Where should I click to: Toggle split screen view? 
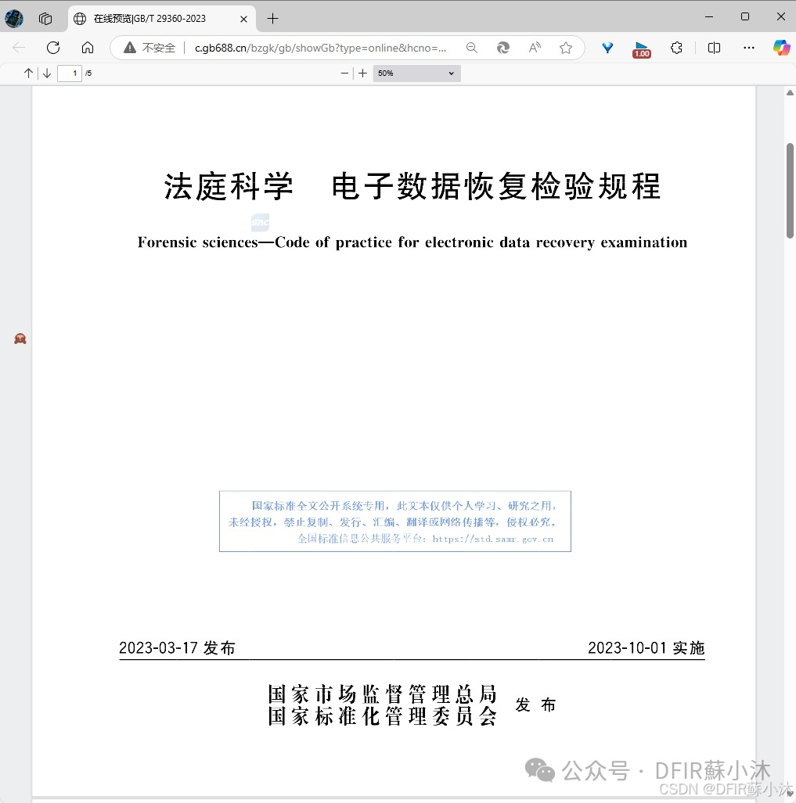coord(714,48)
